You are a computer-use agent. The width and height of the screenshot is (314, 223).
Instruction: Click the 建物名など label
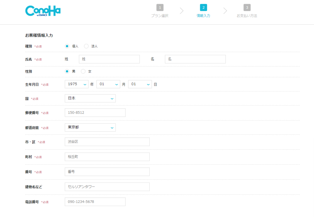pos(34,187)
